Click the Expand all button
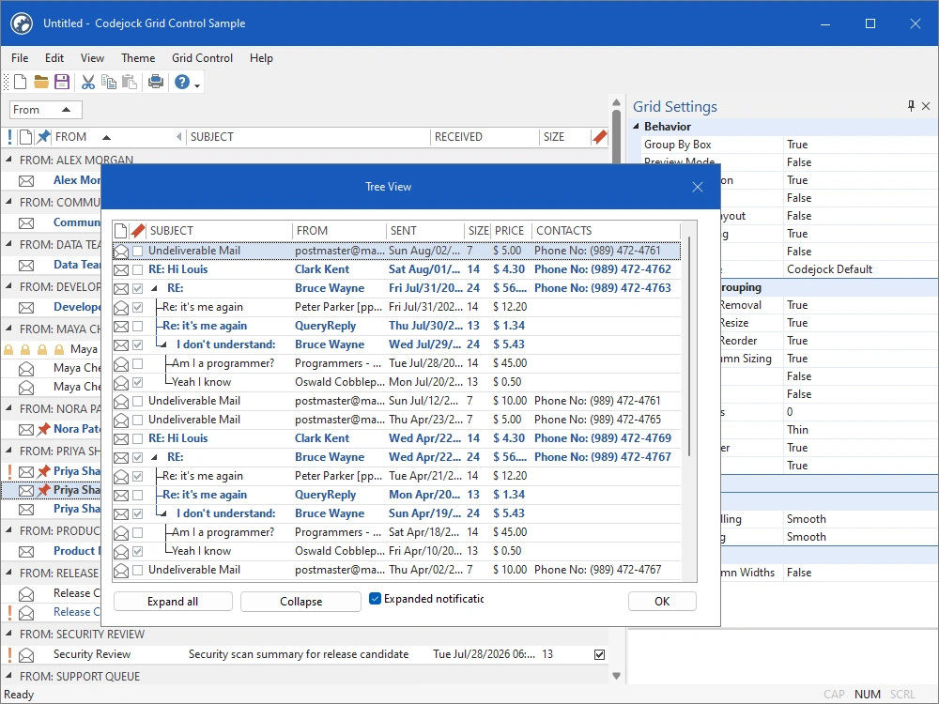Screen dimensions: 939x704 click(173, 602)
